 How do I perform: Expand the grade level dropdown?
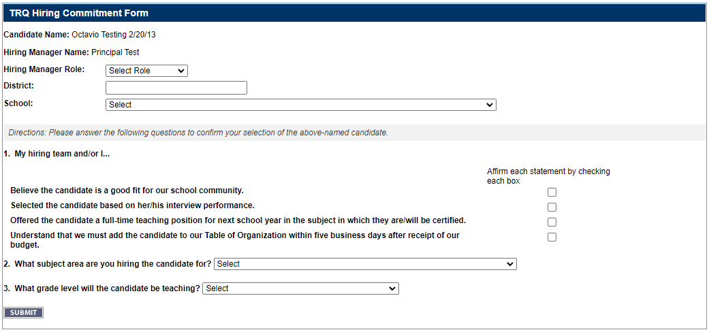[300, 288]
